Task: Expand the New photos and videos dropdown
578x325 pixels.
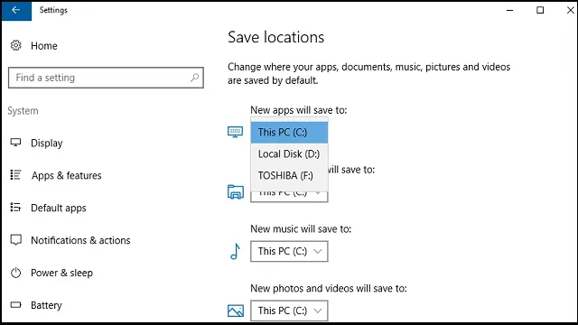Action: [289, 311]
